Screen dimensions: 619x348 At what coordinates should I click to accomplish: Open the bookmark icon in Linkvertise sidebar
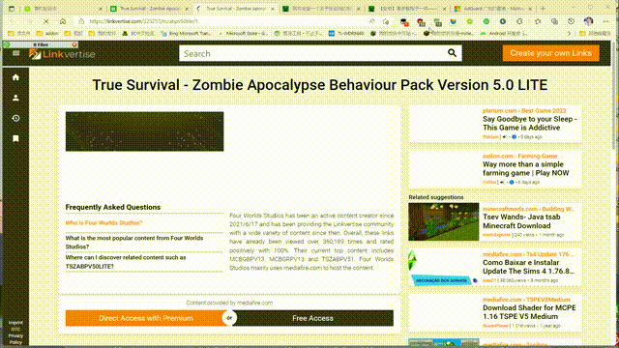(15, 138)
